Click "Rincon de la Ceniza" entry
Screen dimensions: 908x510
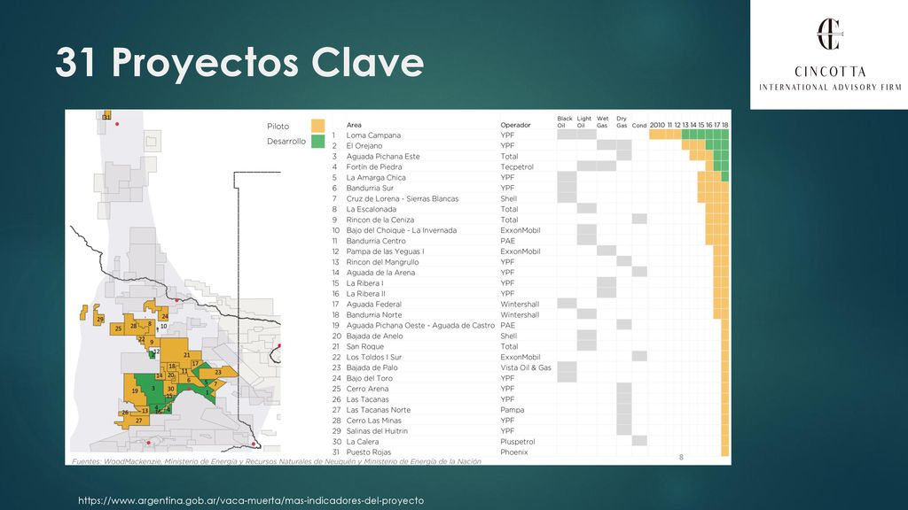381,220
